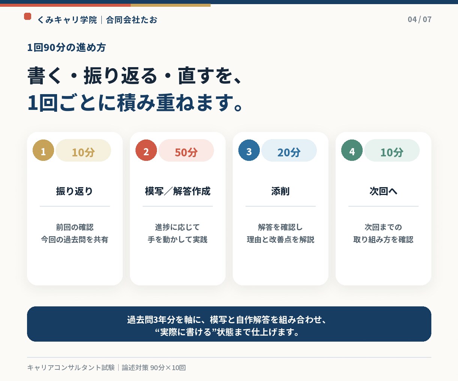Click the gold step 1 circle
This screenshot has height=381, width=458.
43,150
